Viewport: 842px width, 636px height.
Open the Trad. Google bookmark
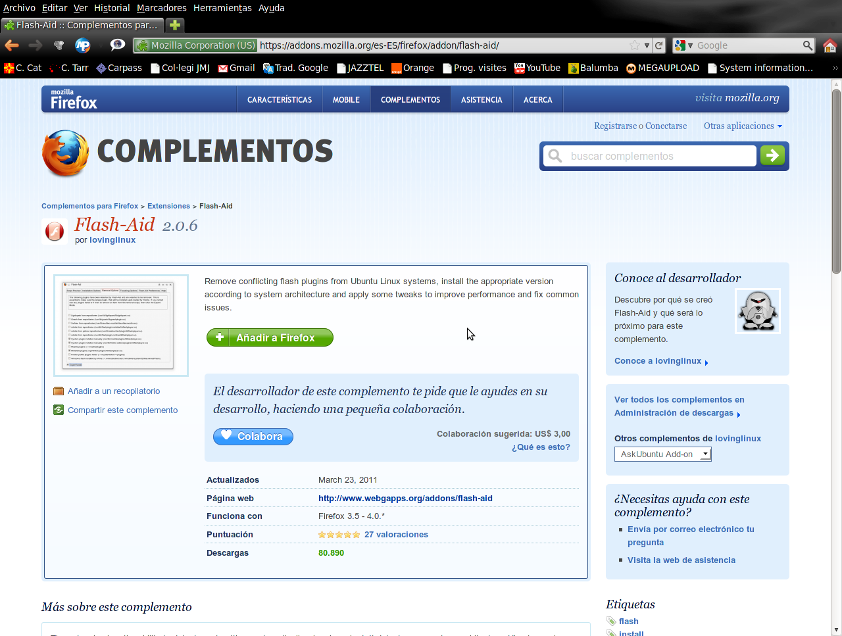295,68
